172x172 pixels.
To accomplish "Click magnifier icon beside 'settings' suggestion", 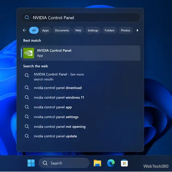I will (x=27, y=117).
